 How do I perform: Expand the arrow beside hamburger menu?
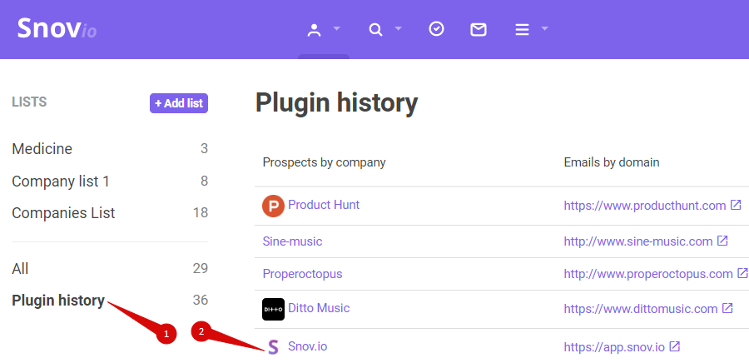[544, 28]
